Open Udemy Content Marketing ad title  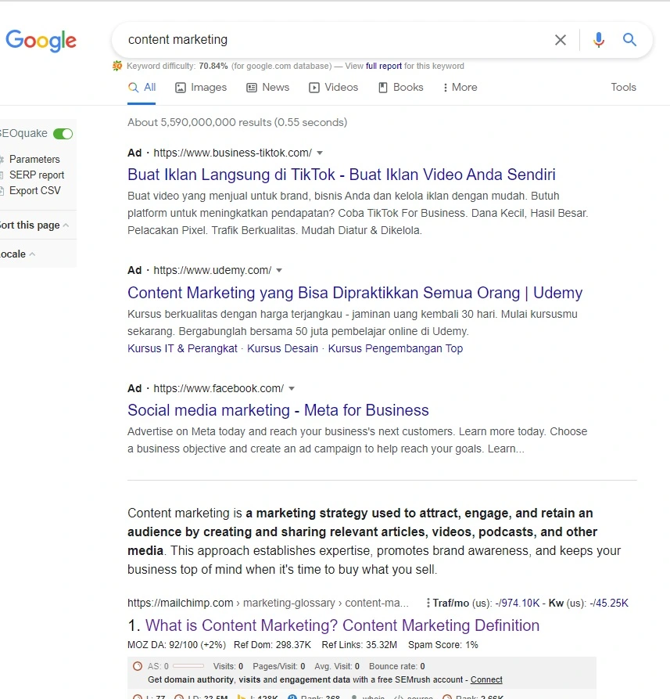point(355,293)
